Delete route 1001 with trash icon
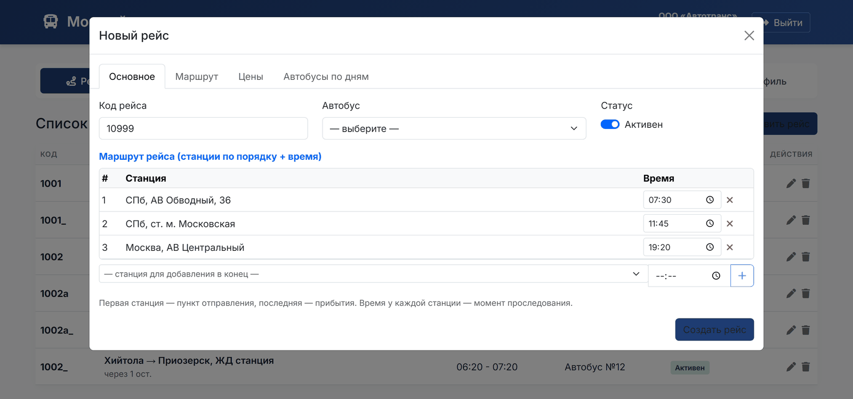 click(x=806, y=183)
